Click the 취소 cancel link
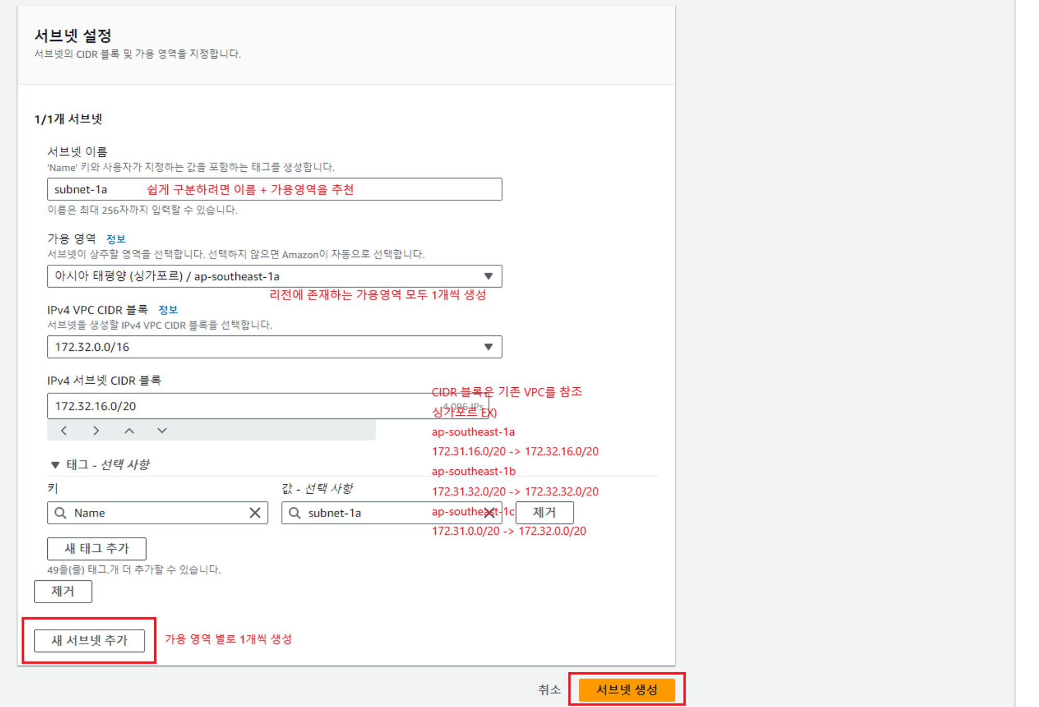The height and width of the screenshot is (707, 1039). tap(549, 689)
